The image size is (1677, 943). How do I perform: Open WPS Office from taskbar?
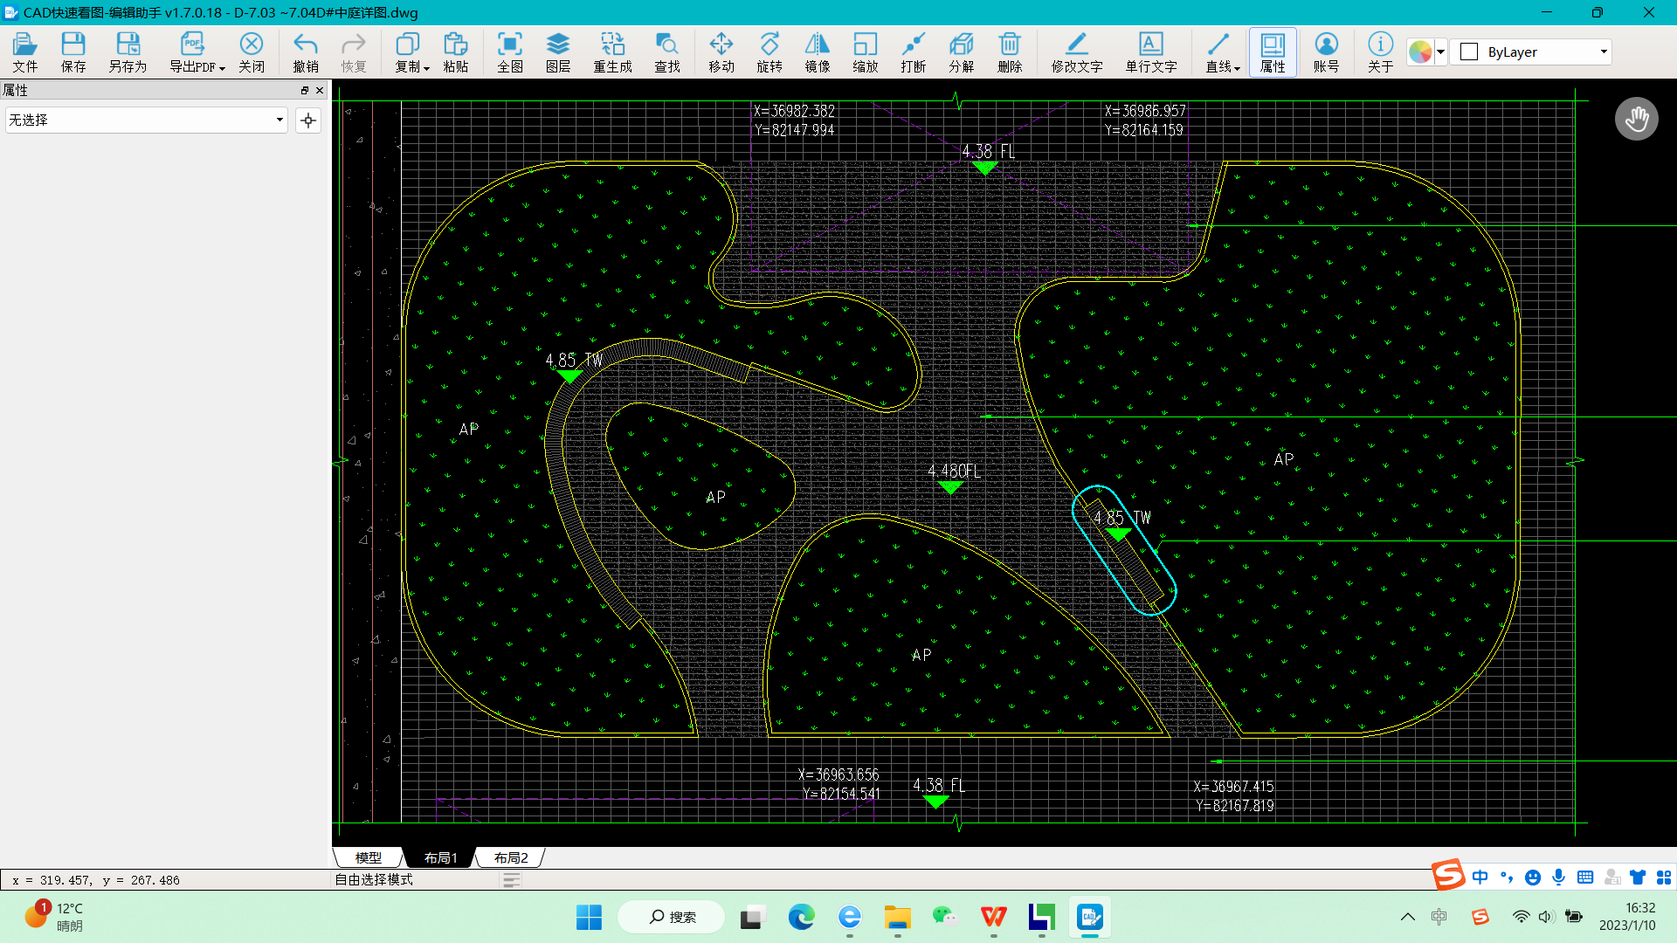pyautogui.click(x=993, y=917)
